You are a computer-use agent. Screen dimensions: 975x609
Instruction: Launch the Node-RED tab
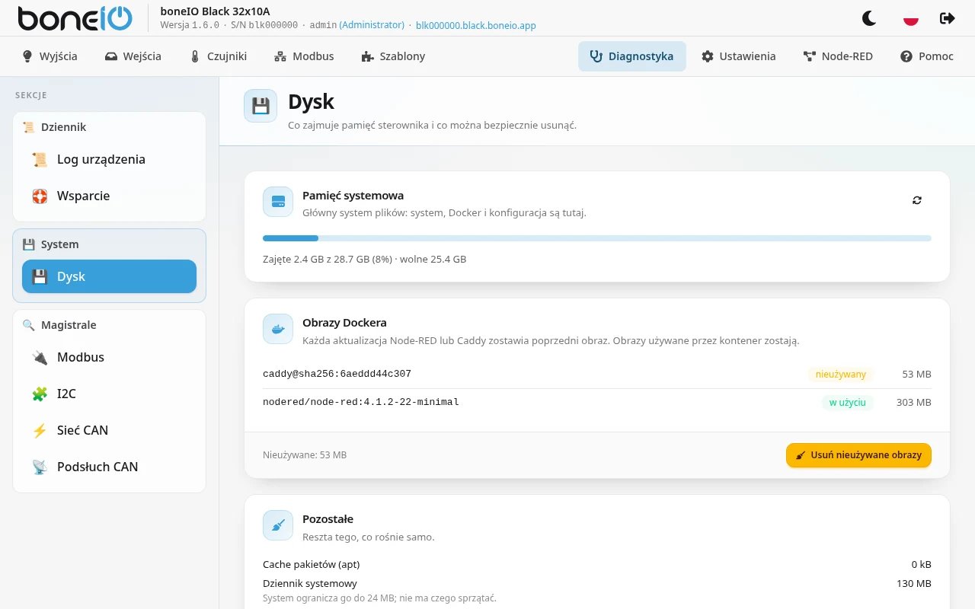838,56
